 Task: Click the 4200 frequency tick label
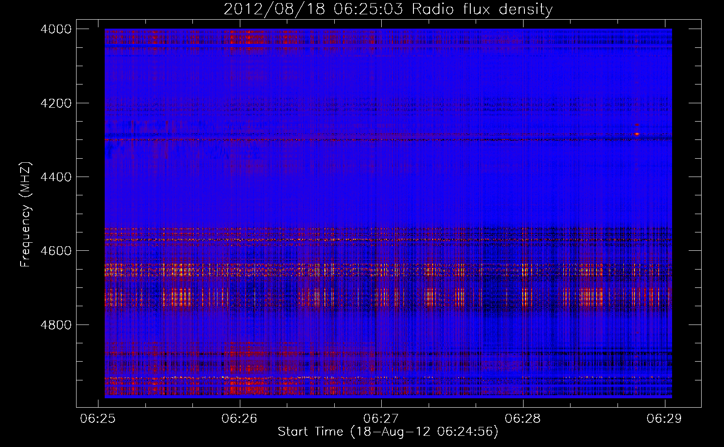click(x=55, y=103)
